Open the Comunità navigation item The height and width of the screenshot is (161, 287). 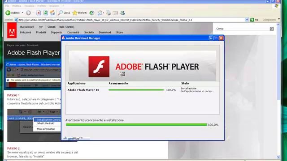click(x=73, y=32)
